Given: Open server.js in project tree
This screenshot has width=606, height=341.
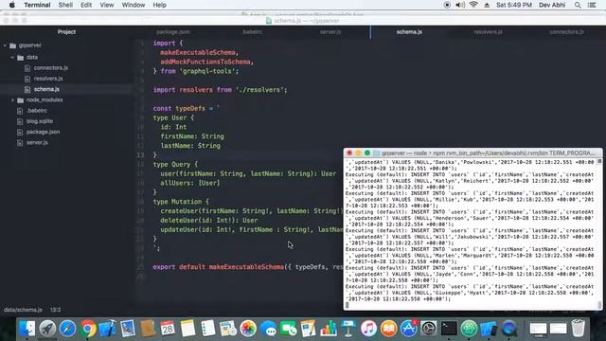Looking at the screenshot, I should 37,143.
